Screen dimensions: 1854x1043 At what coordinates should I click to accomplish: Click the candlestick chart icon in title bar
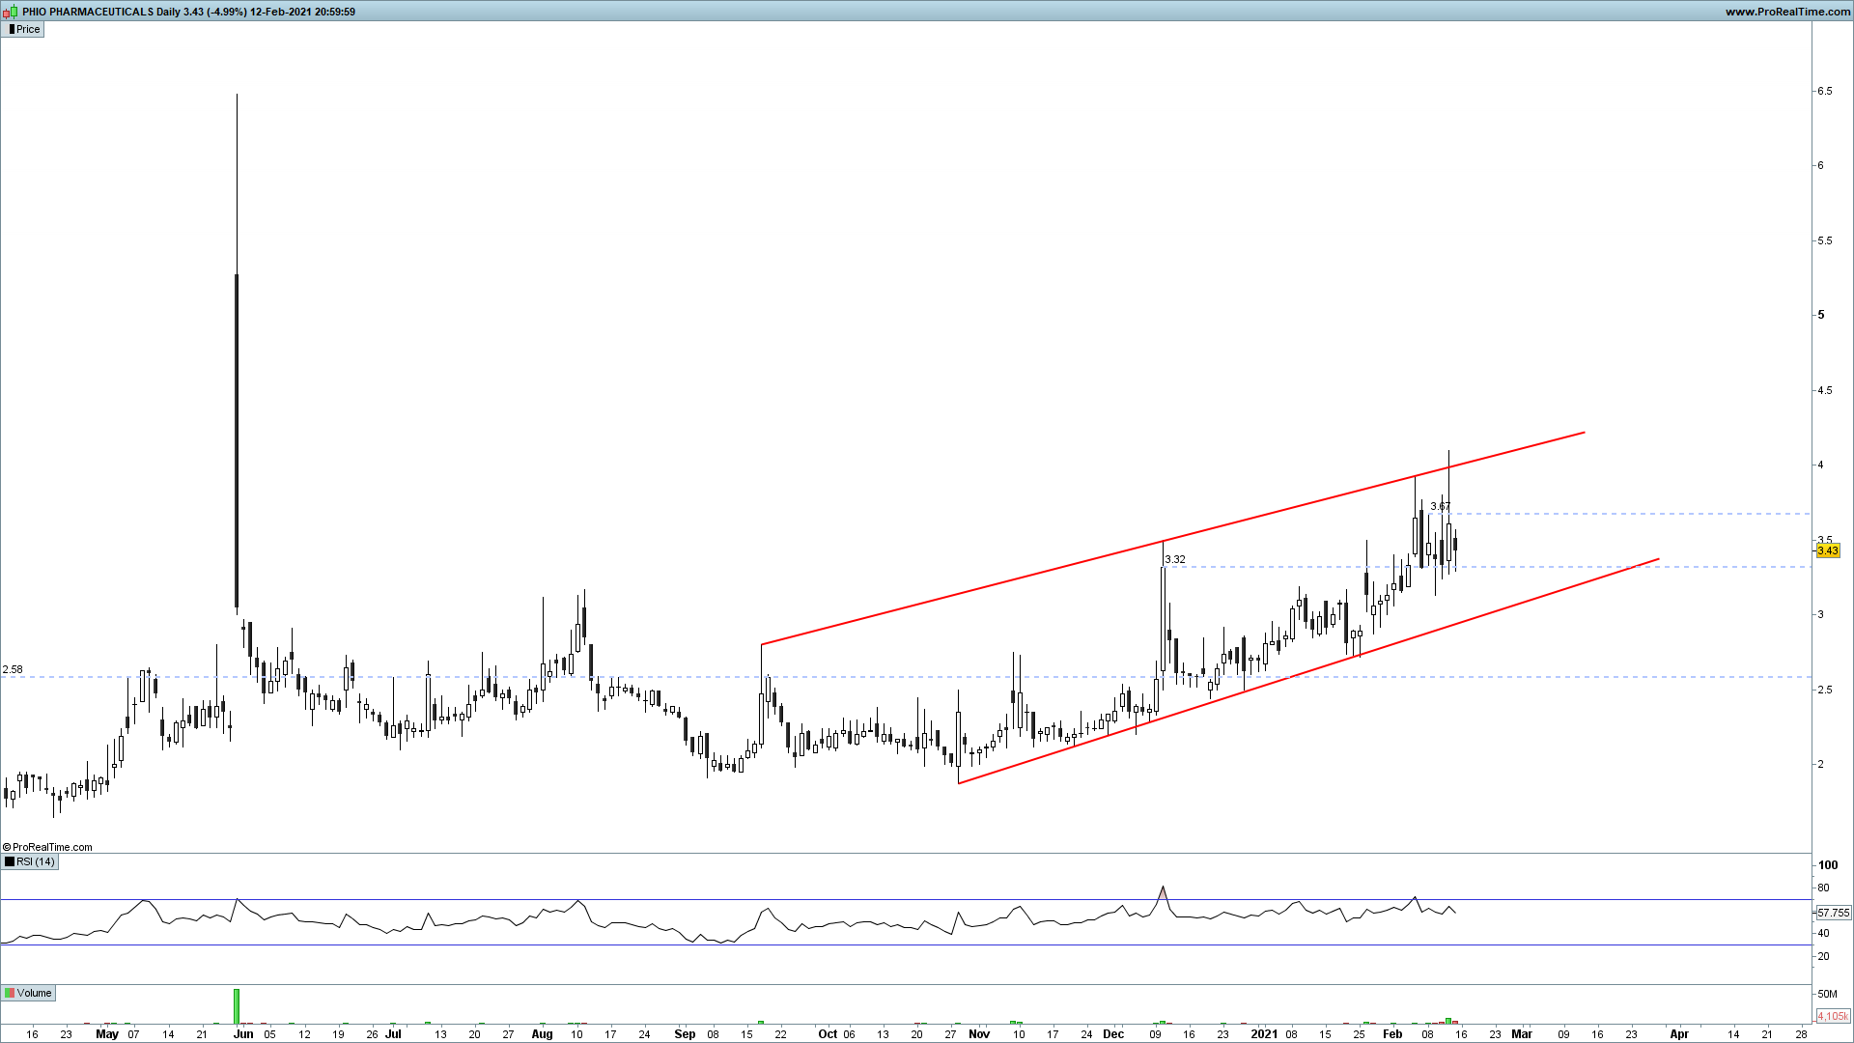coord(10,12)
